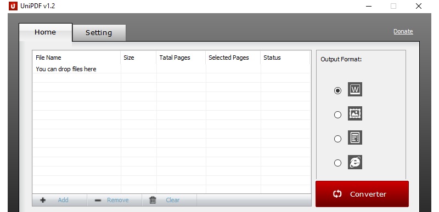The height and width of the screenshot is (212, 439).
Task: Minimize the UniPDF window
Action: click(369, 6)
